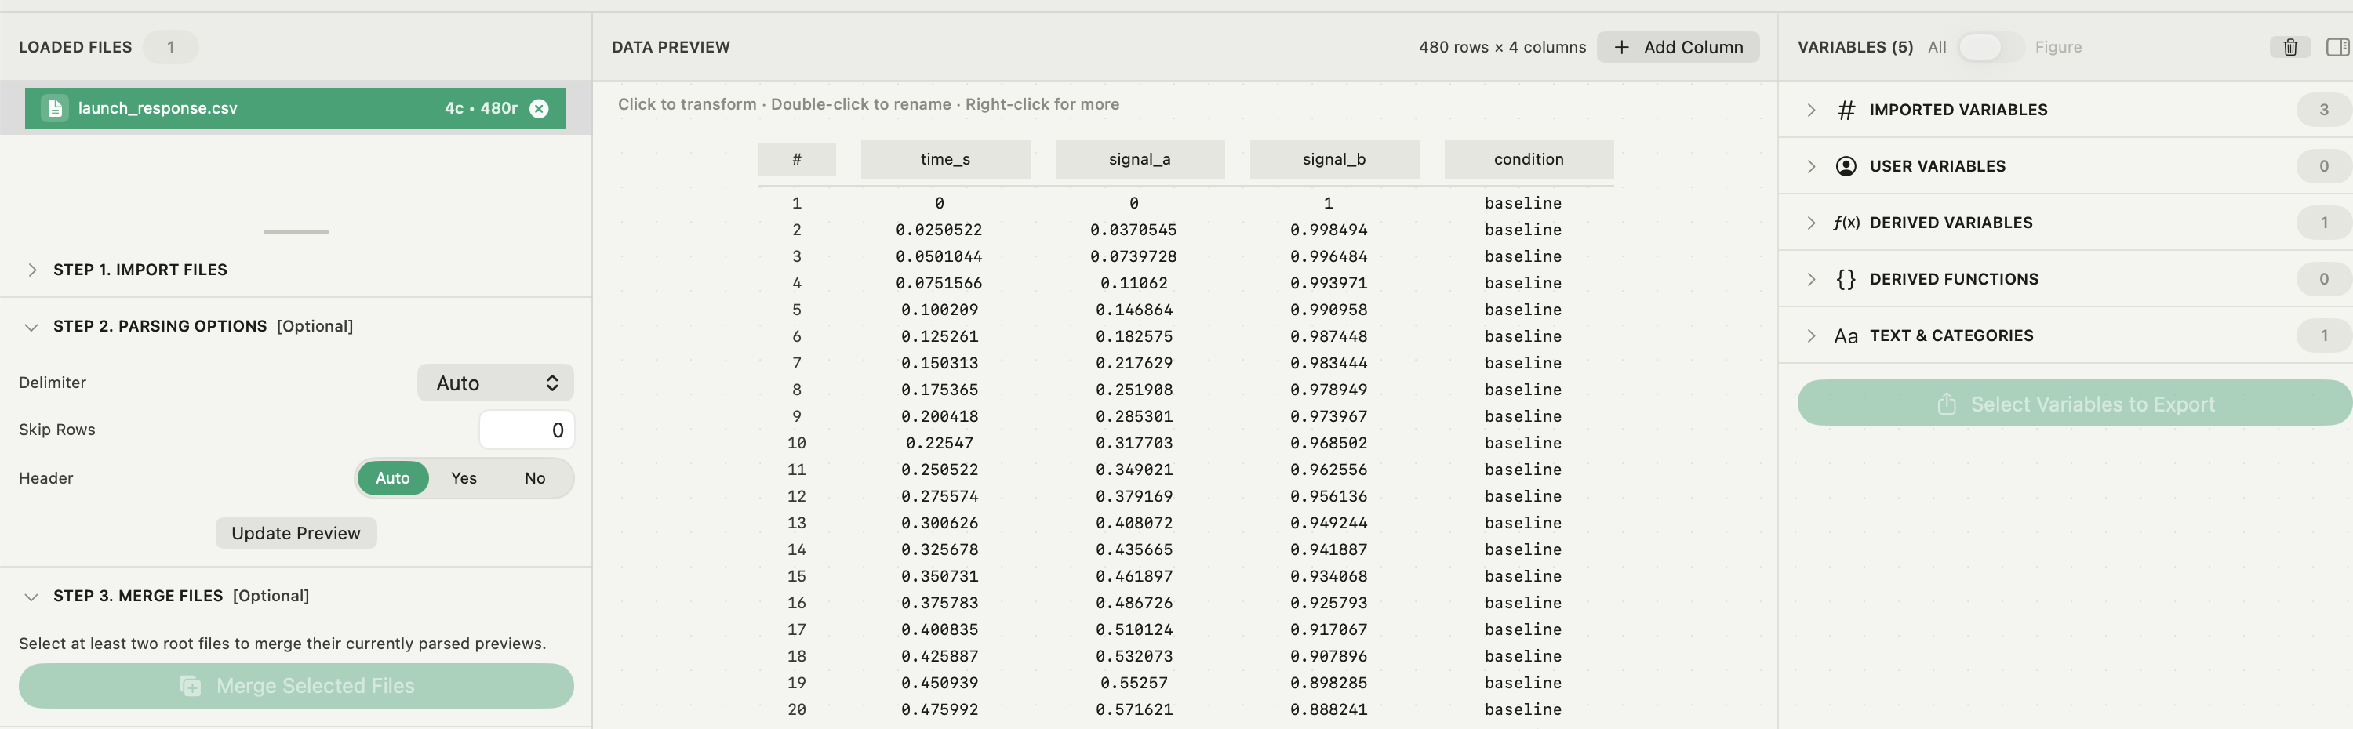Expand the Text & Categories group

pos(1811,335)
